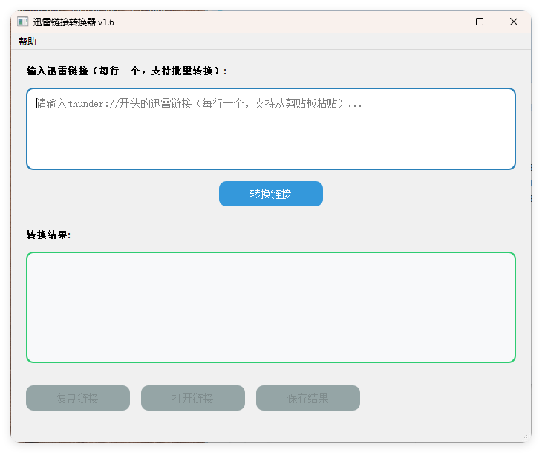
Task: Click blank area right of 保存结果 button
Action: pos(438,398)
